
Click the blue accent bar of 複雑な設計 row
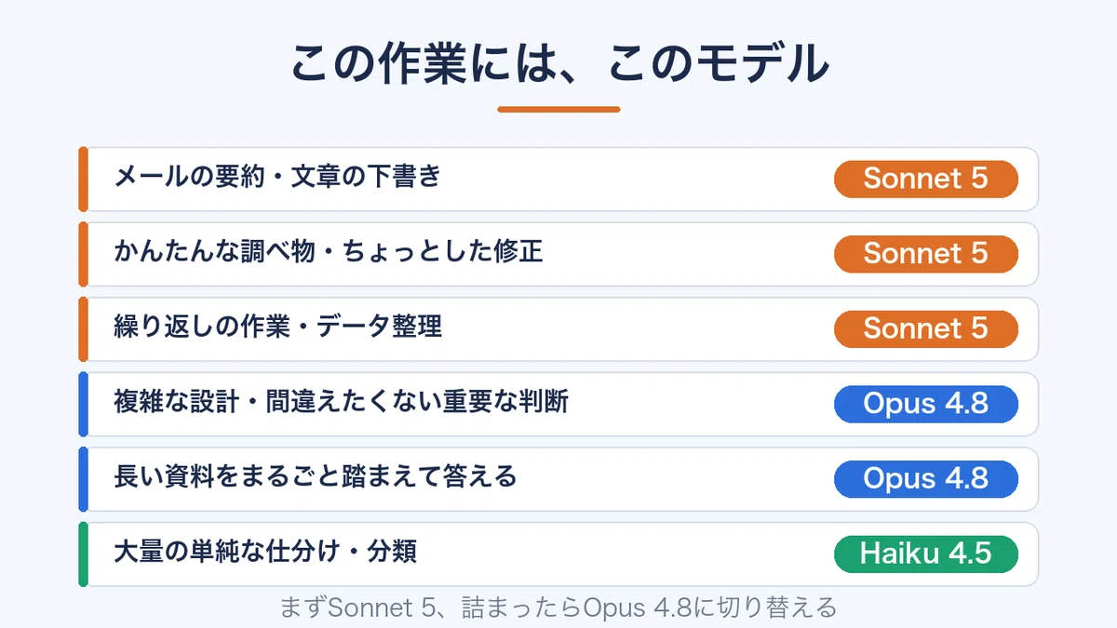(83, 404)
